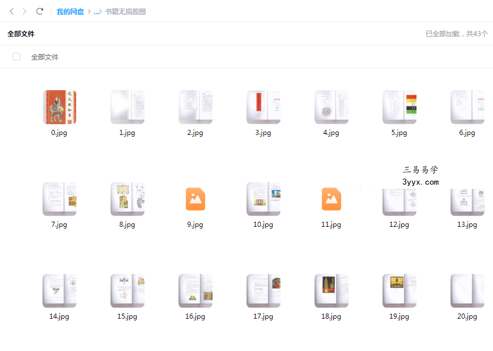
Task: Open thumbnail of 7.jpg
Action: click(59, 199)
